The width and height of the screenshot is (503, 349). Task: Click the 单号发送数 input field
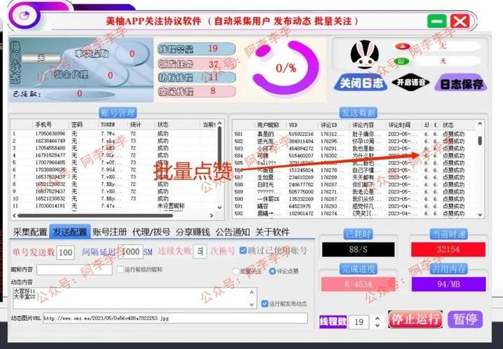pos(65,252)
